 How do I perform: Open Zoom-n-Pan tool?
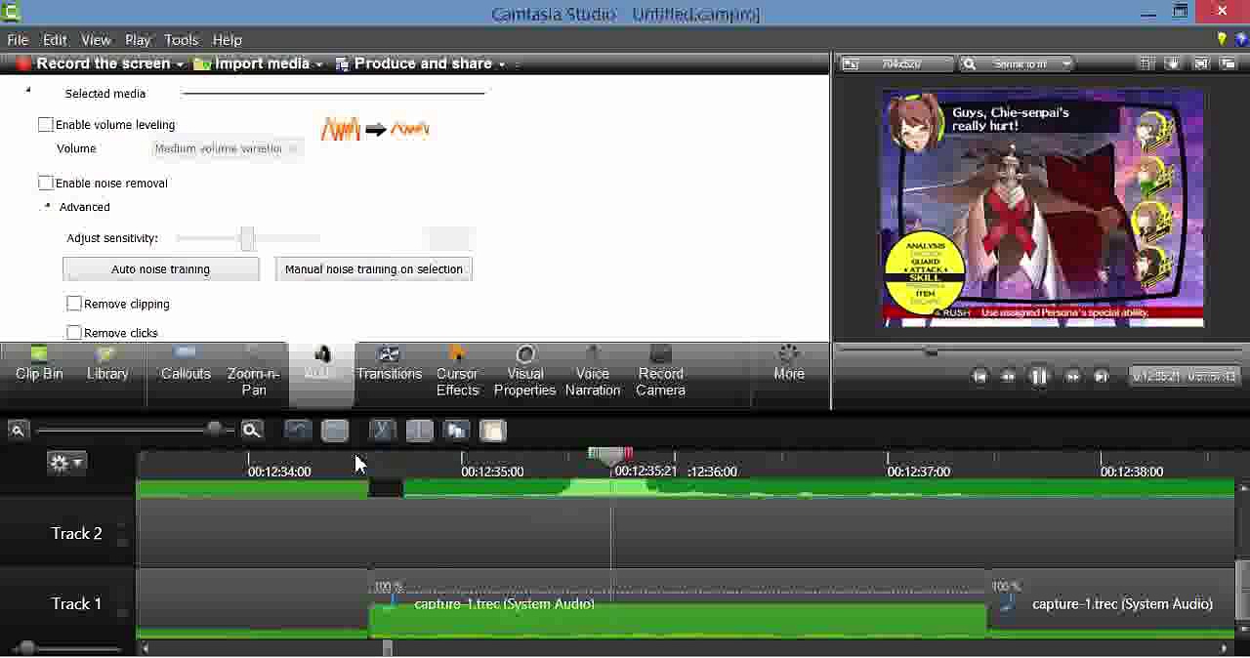point(253,373)
